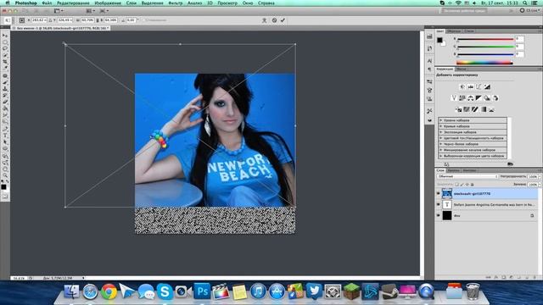
Task: Select the black background layer row
Action: pyautogui.click(x=487, y=215)
